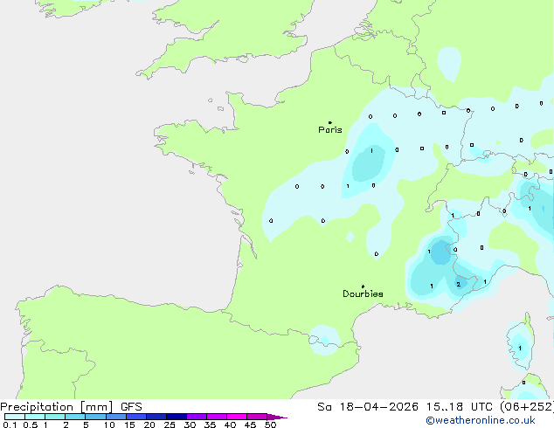
Task: Pick the 0.5–1 mm legend swatch
Action: point(35,417)
